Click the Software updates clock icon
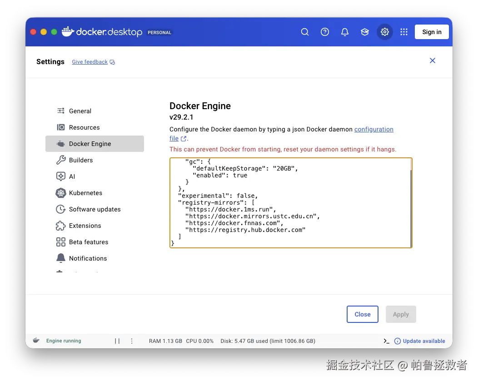Image resolution: width=478 pixels, height=382 pixels. click(61, 209)
